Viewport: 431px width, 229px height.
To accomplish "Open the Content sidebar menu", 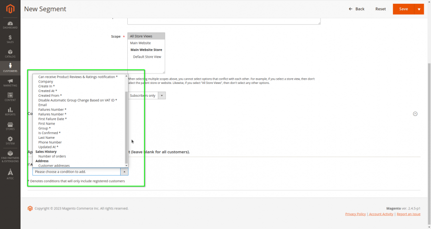I will tap(10, 97).
